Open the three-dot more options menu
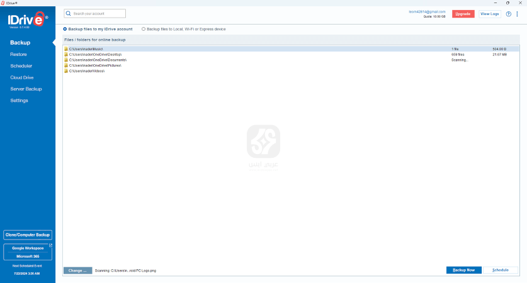Screen dimensions: 527x283 pos(517,14)
